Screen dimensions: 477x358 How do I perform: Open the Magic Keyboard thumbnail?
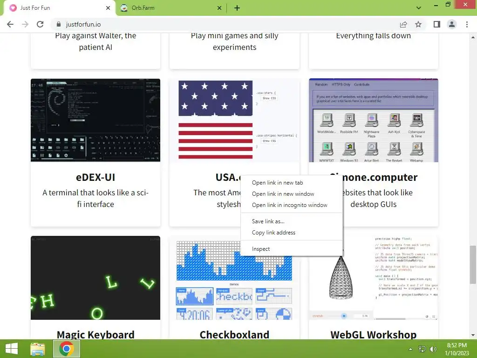[x=95, y=278]
